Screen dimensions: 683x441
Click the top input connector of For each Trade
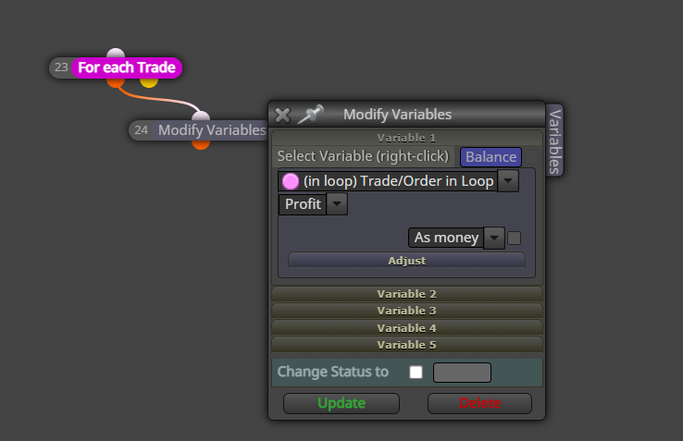coord(116,54)
